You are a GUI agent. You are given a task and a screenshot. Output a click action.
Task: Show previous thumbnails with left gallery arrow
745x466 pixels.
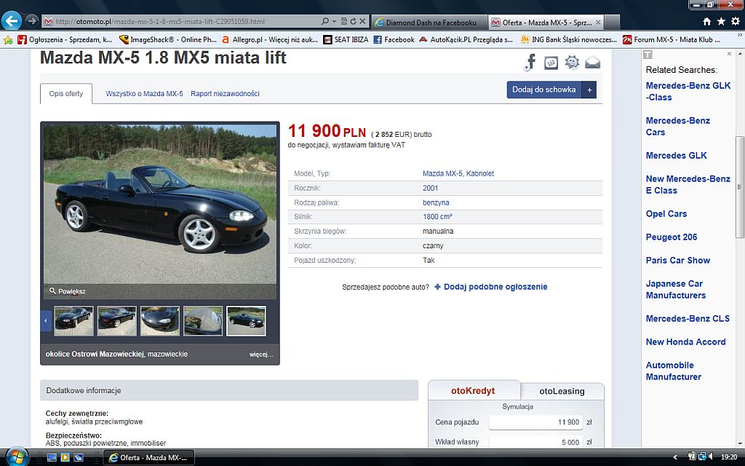tap(46, 321)
